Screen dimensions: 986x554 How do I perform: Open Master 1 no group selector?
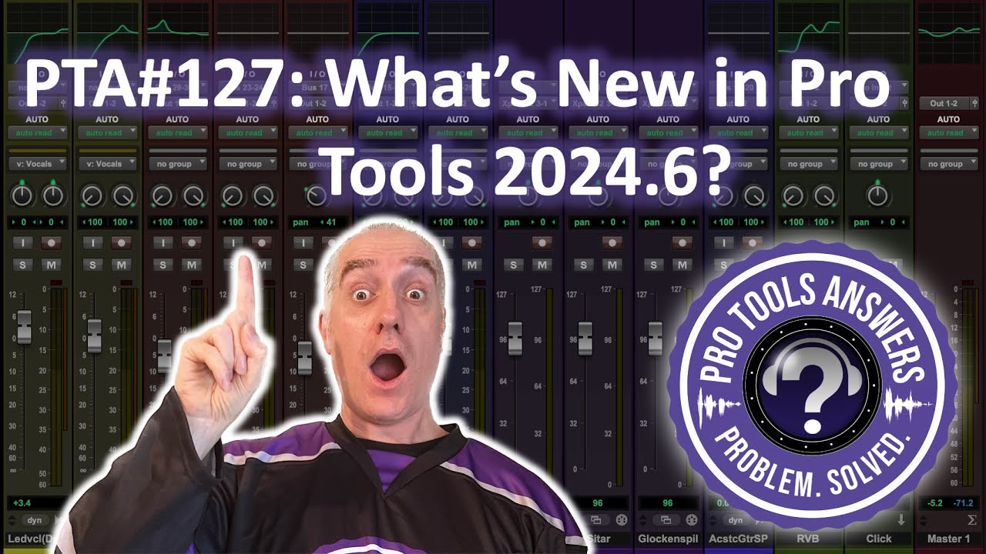point(948,163)
